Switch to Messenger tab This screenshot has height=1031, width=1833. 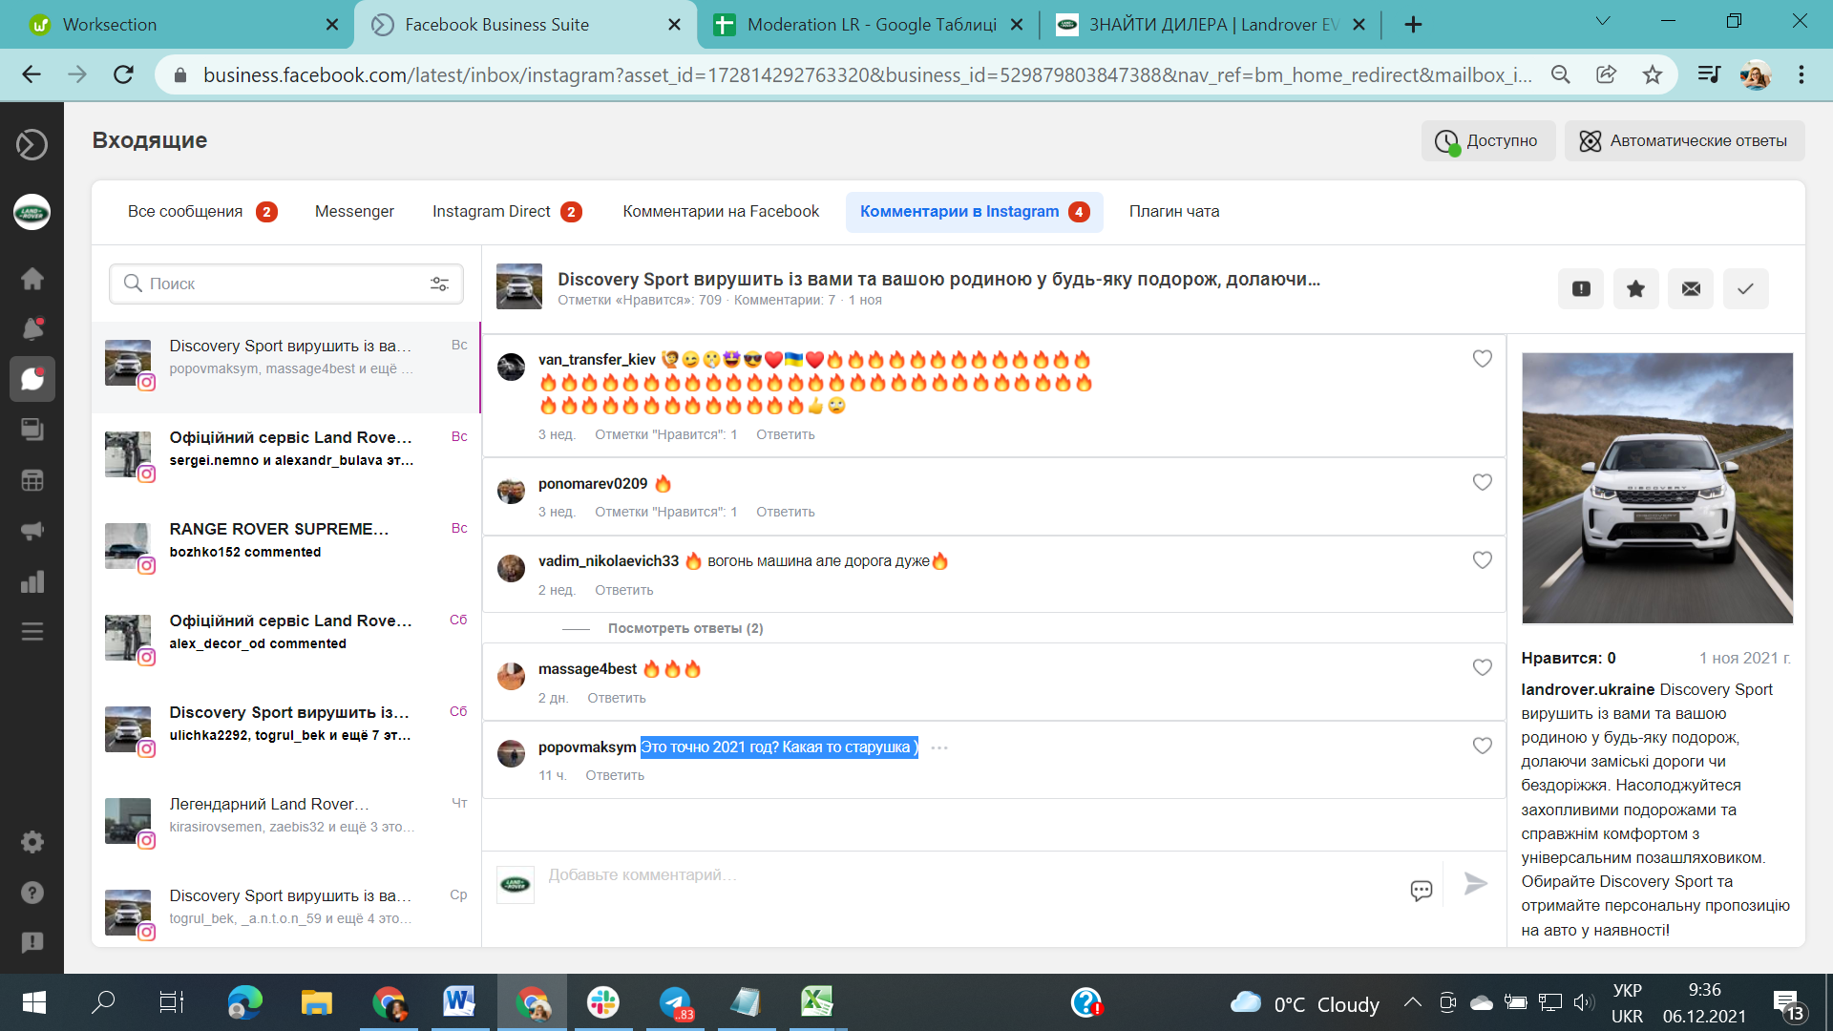pyautogui.click(x=354, y=212)
